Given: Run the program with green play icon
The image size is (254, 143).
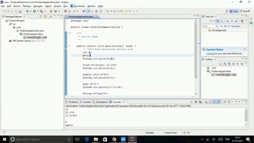Looking at the screenshot, I should pyautogui.click(x=35, y=11).
